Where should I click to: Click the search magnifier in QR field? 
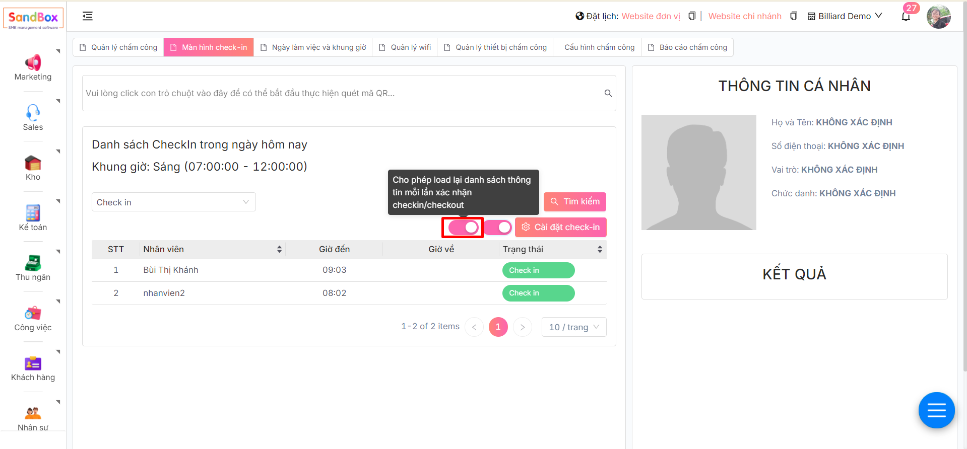pyautogui.click(x=608, y=93)
